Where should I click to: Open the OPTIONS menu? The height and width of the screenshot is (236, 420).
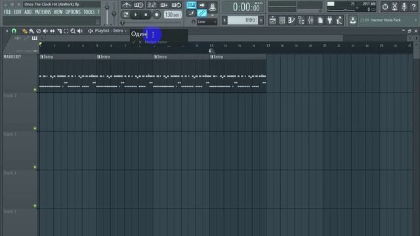[73, 12]
